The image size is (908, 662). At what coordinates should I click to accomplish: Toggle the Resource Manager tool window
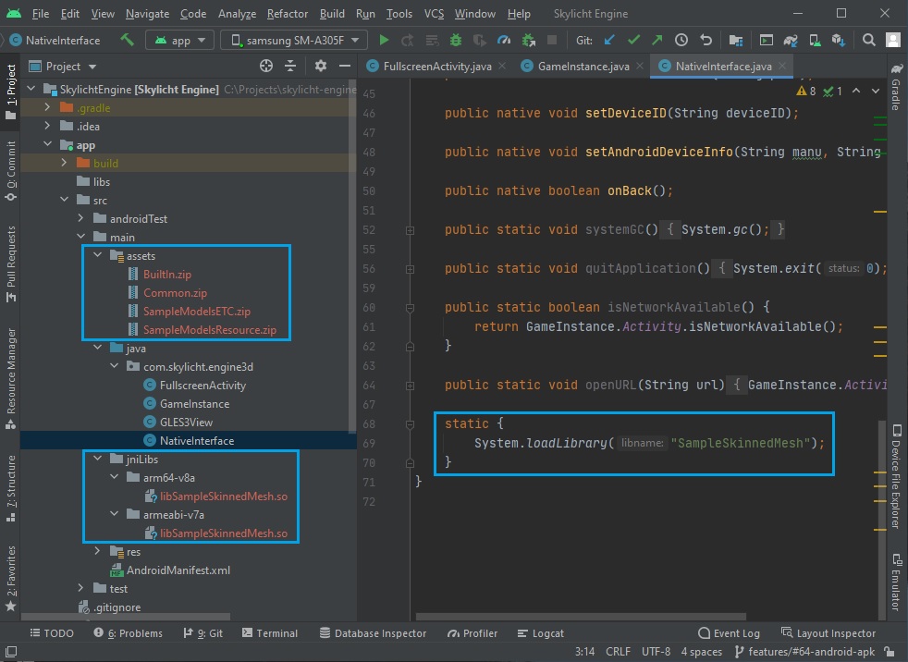click(x=10, y=379)
